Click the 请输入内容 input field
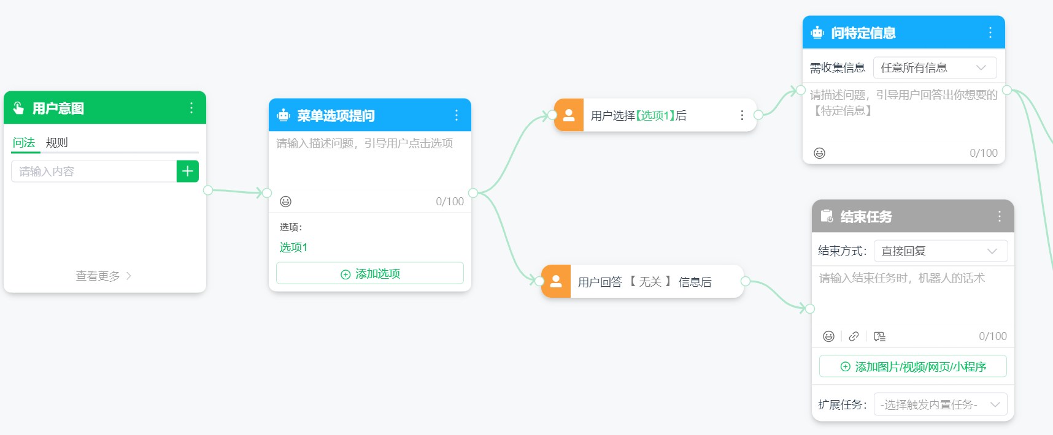Screen dimensions: 1053x435 94,172
